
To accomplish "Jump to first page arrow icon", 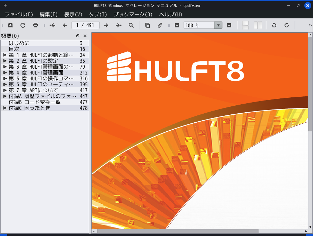I will point(52,25).
